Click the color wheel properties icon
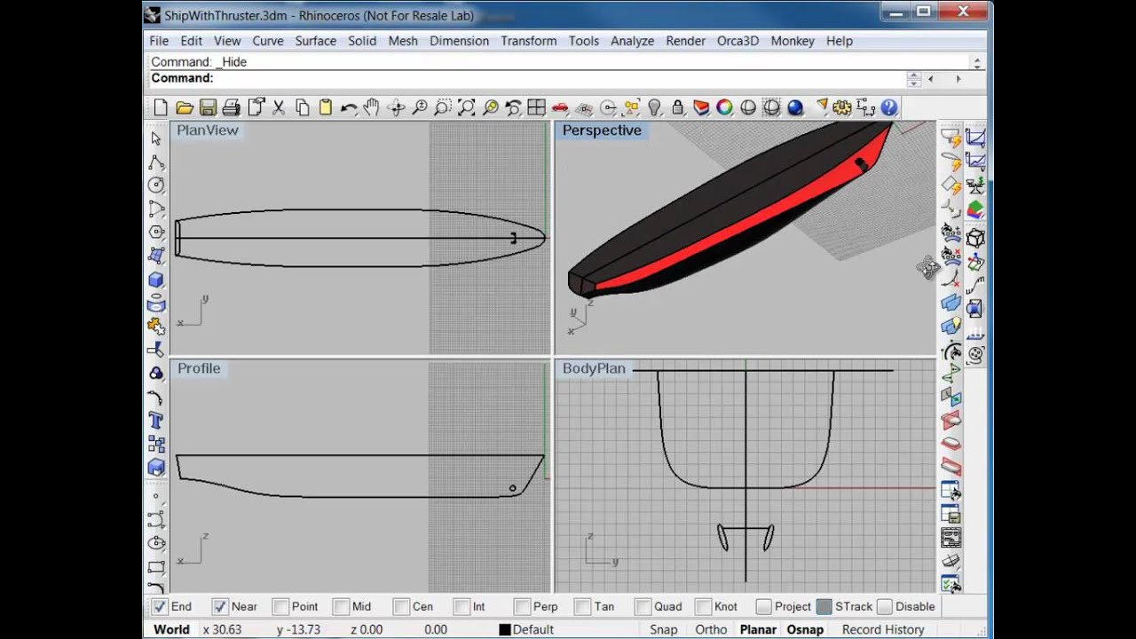This screenshot has width=1136, height=639. pyautogui.click(x=724, y=107)
